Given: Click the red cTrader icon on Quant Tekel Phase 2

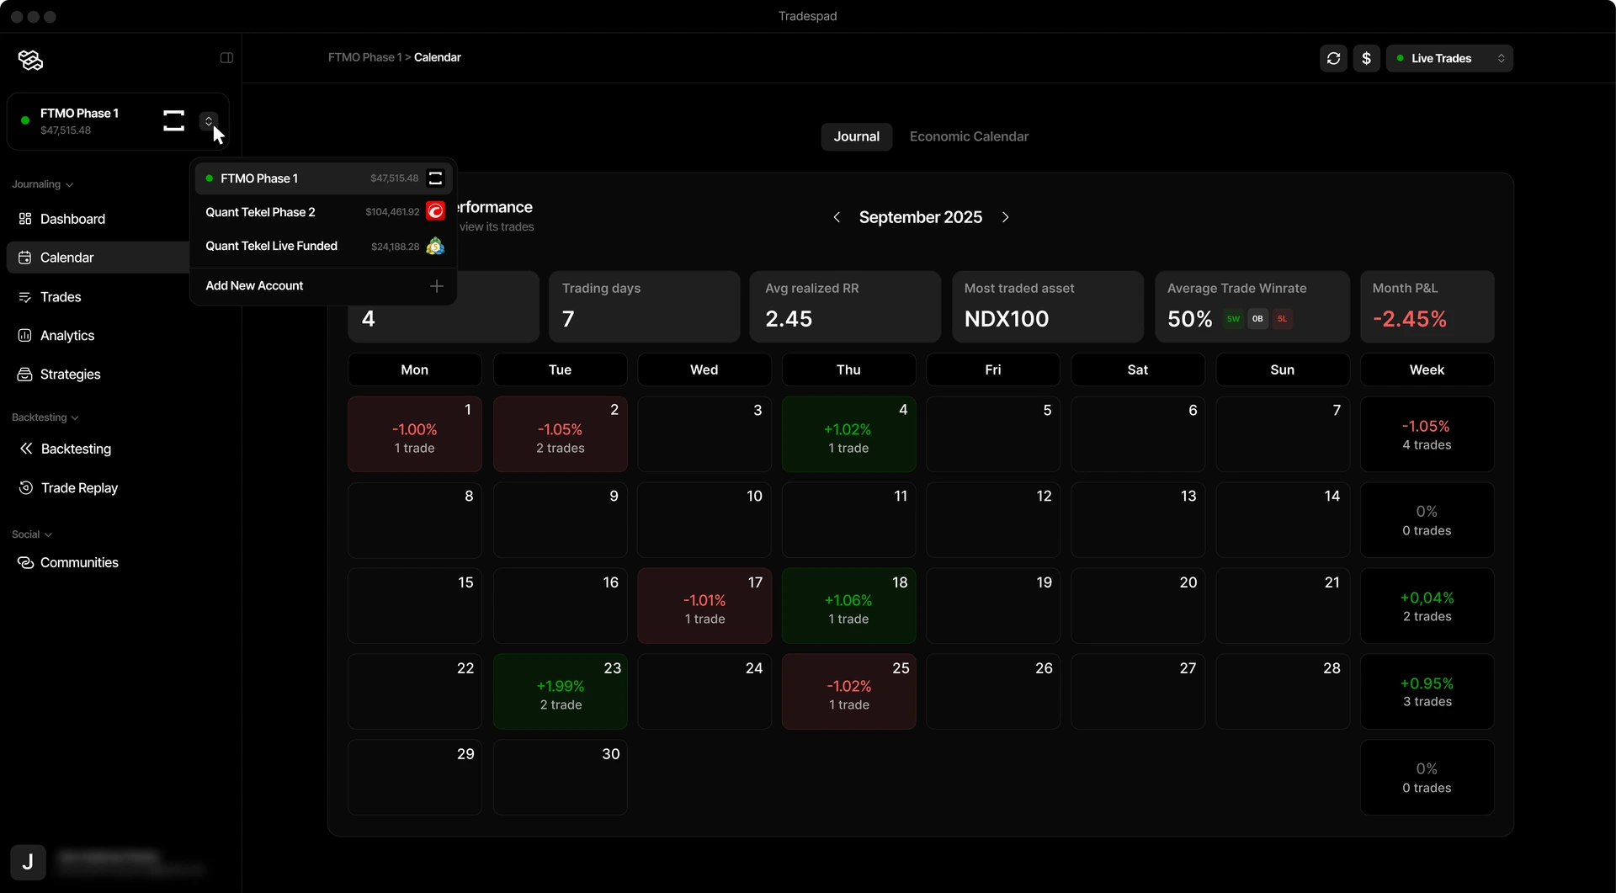Looking at the screenshot, I should click(435, 211).
